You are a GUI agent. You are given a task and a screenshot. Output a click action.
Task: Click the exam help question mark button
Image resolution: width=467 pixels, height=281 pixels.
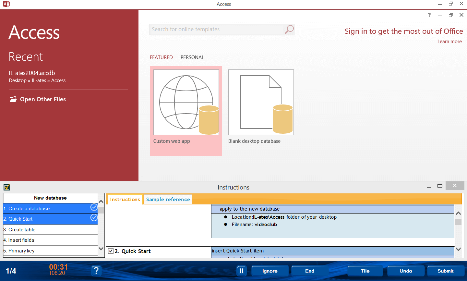click(x=96, y=271)
